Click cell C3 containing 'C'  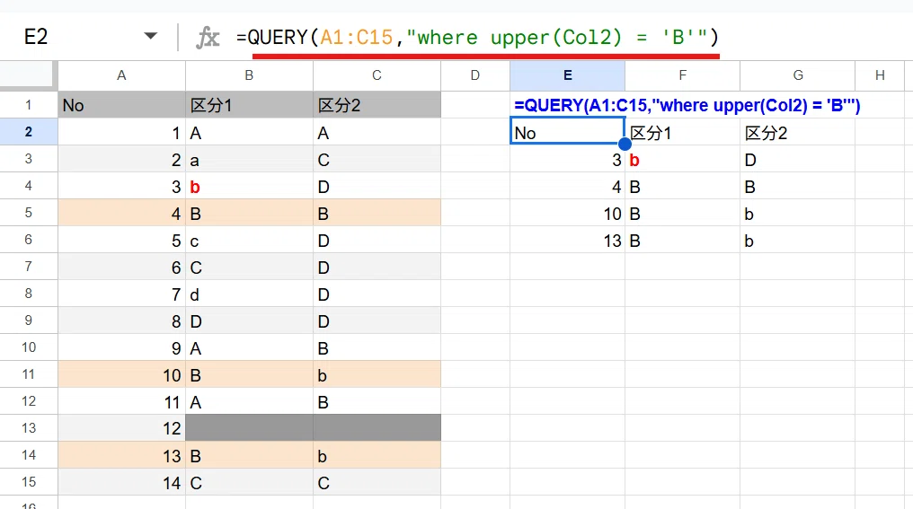[x=377, y=160]
